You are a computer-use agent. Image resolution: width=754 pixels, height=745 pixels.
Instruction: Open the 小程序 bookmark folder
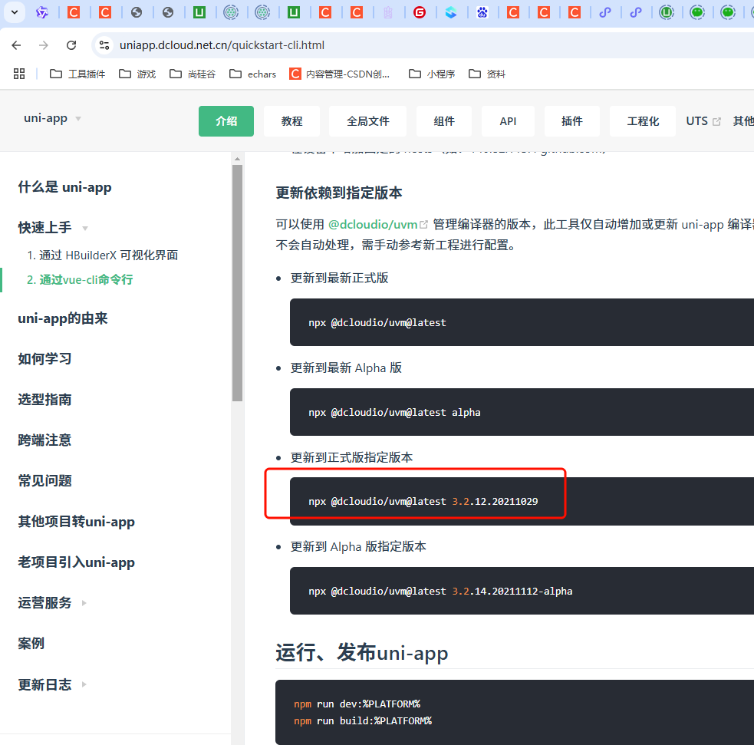point(432,74)
